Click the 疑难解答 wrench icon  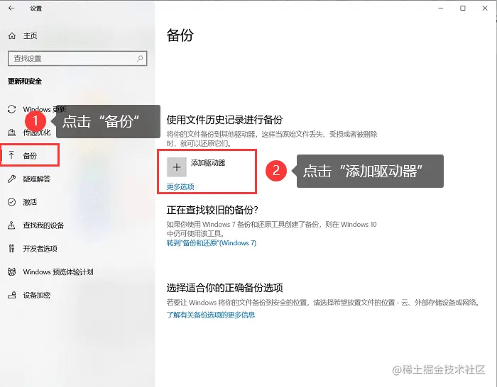click(12, 179)
